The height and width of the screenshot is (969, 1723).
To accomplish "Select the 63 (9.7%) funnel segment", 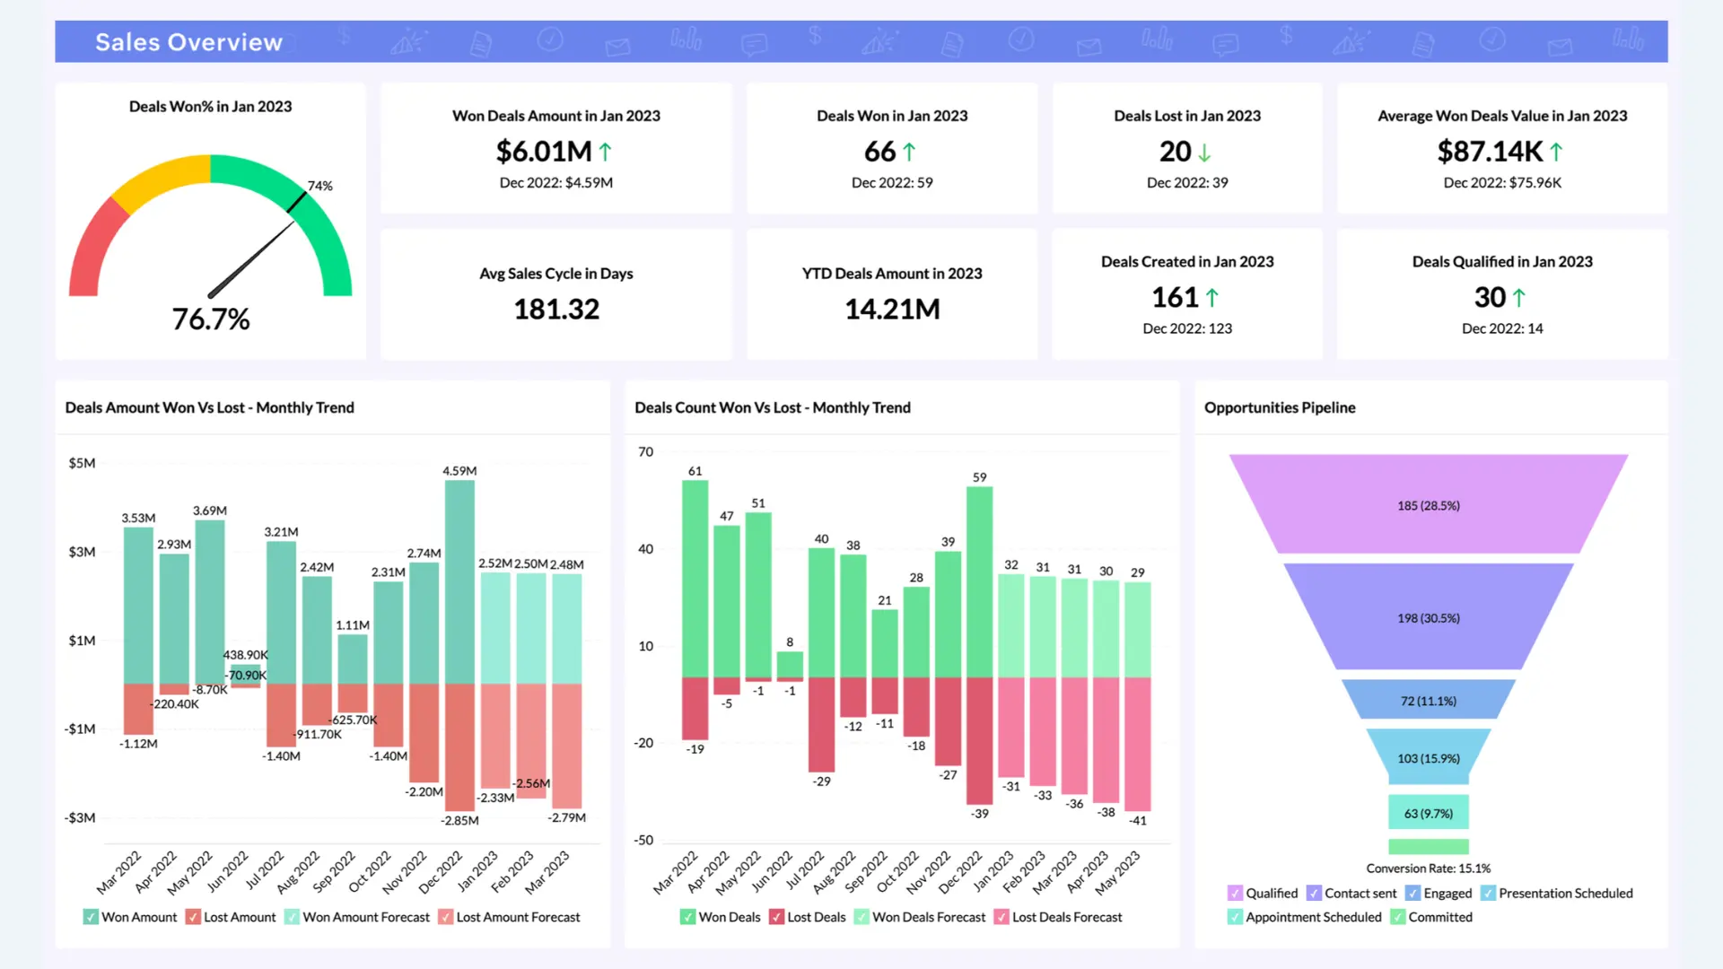I will [x=1428, y=812].
